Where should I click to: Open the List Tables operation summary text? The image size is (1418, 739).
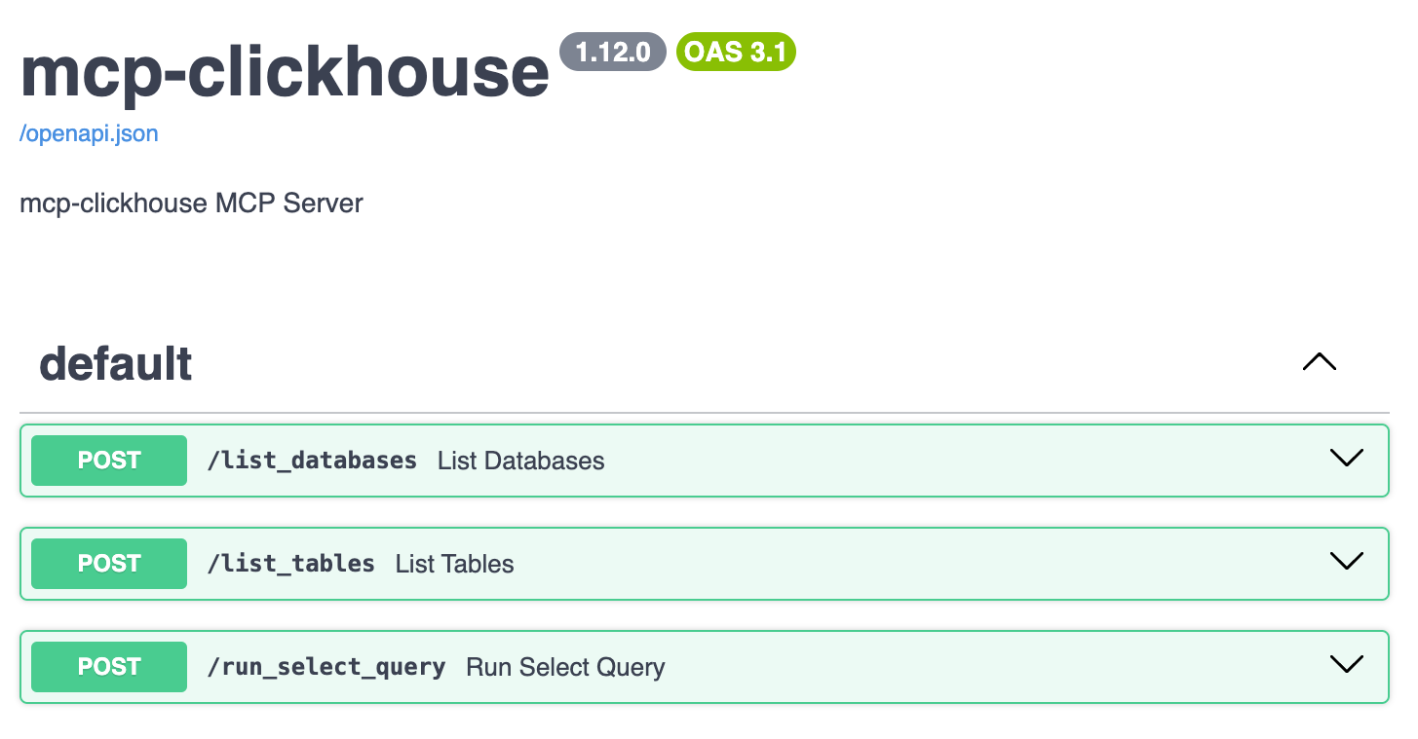click(454, 563)
